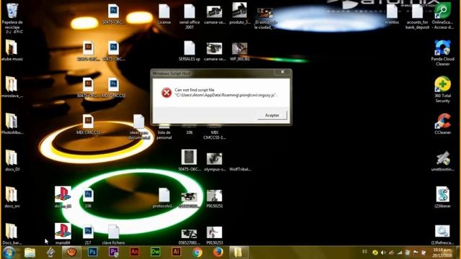Viewport: 461px width, 259px height.
Task: Click the Can not find script file message
Action: [x=225, y=93]
